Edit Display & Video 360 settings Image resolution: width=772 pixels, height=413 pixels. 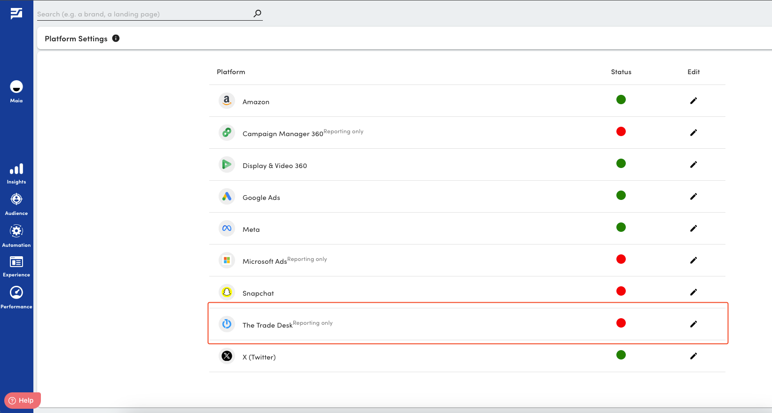(693, 164)
